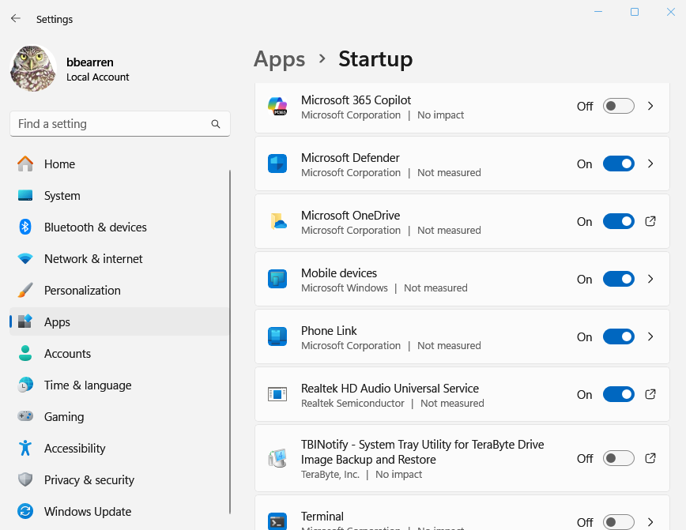Click the Find a setting search box

111,124
